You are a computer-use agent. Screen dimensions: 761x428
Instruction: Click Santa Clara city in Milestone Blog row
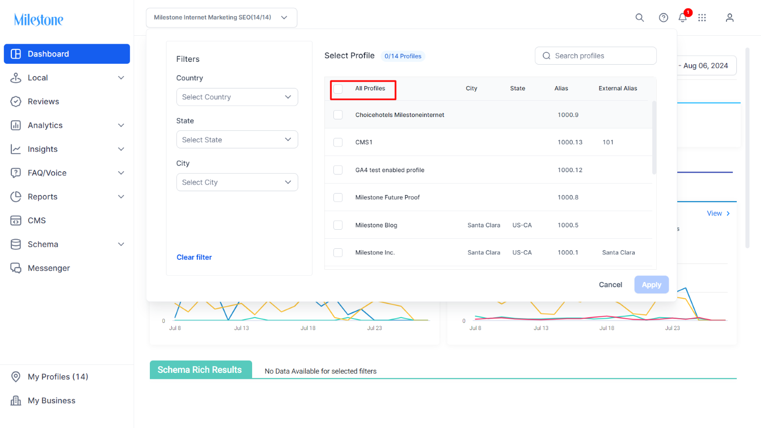[484, 225]
